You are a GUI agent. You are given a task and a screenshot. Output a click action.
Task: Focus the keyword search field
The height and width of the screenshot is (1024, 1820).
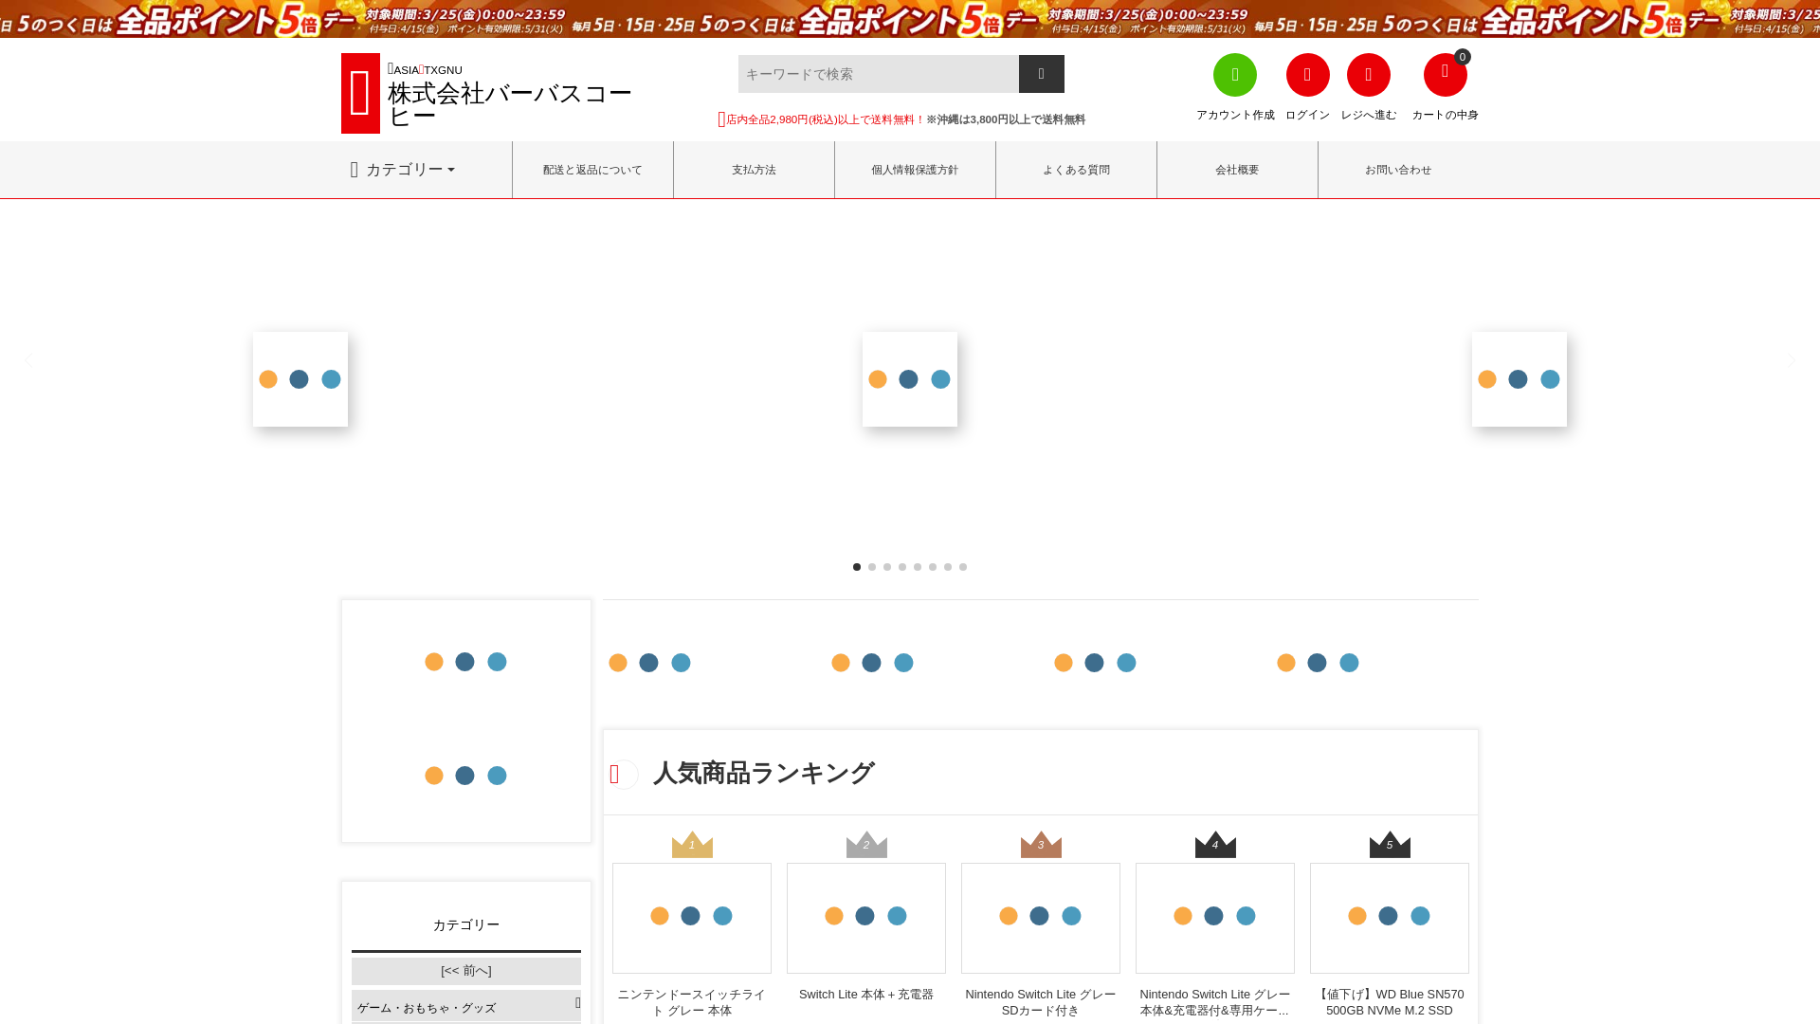click(x=879, y=74)
